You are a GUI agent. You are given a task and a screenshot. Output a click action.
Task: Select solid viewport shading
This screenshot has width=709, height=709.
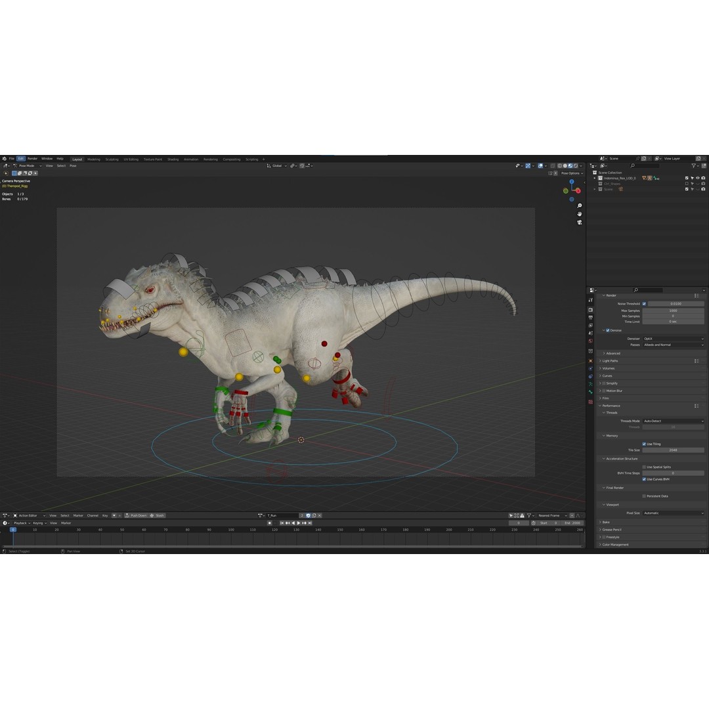(x=565, y=166)
